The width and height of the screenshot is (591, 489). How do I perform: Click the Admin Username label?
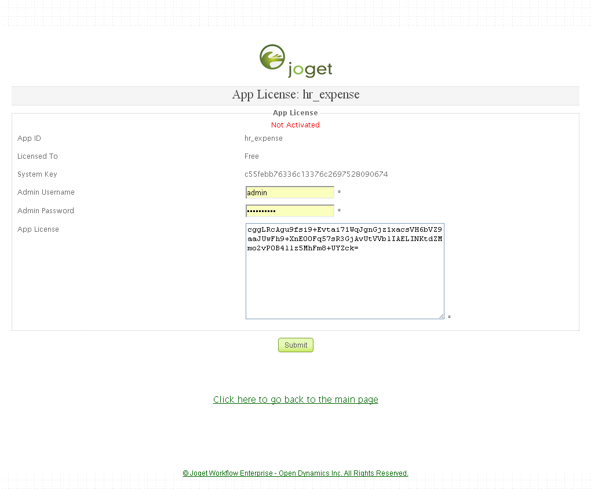[x=46, y=192]
